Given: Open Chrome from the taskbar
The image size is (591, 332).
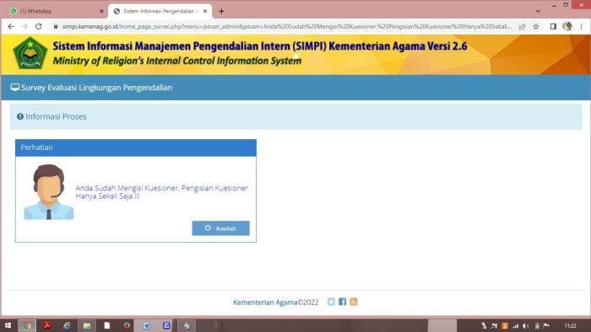Looking at the screenshot, I should (27, 325).
